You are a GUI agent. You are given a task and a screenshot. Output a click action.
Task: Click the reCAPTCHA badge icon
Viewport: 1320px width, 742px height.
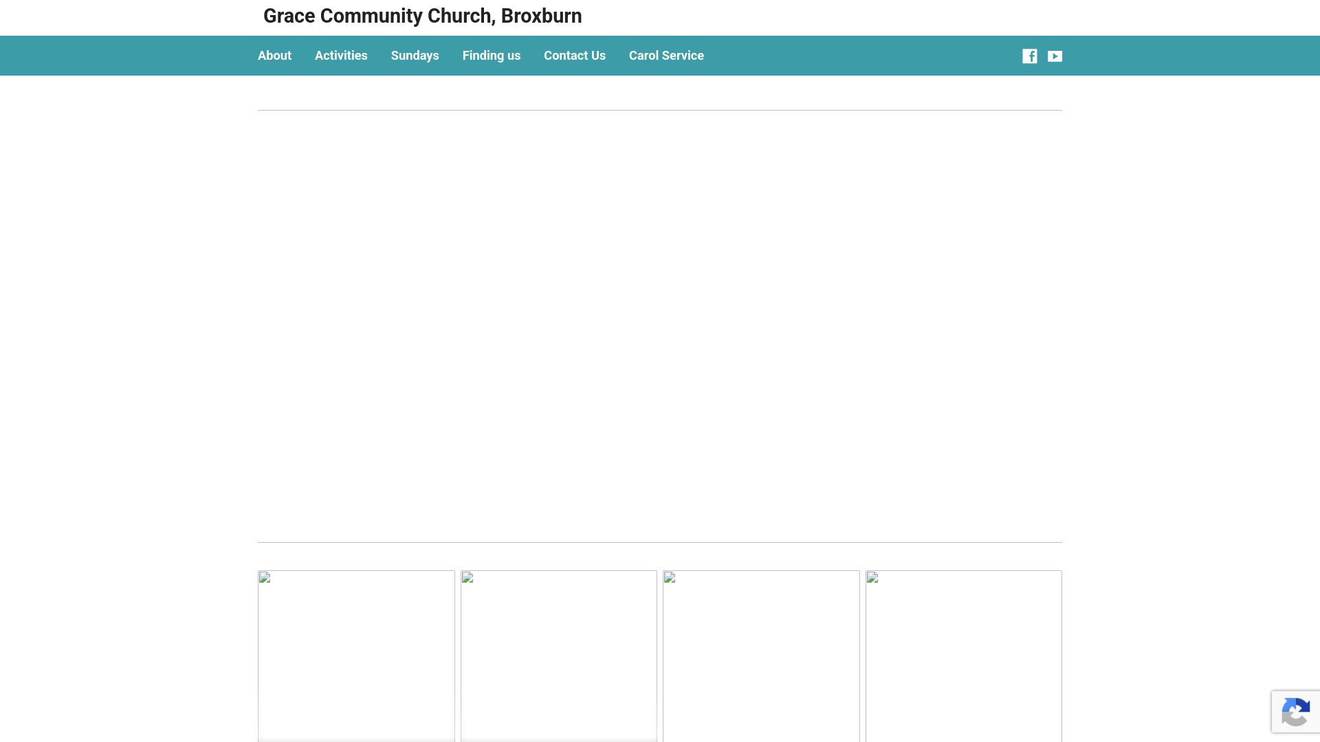[x=1295, y=712]
